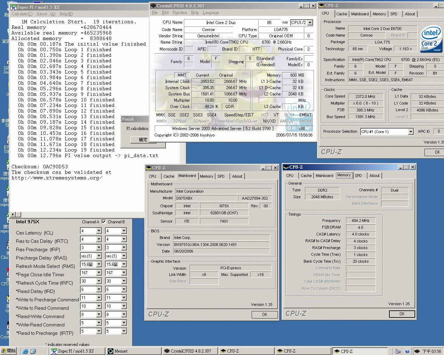This screenshot has width=444, height=355.
Task: Click the Core Speed value 2372.0 MHz
Action: point(365,97)
